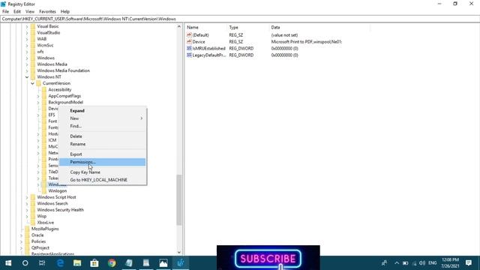Click the tree pane vertical scrollbar thumb
480x270 pixels.
(179, 200)
